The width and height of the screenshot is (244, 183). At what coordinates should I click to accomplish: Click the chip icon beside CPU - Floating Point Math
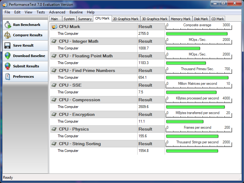(54, 56)
